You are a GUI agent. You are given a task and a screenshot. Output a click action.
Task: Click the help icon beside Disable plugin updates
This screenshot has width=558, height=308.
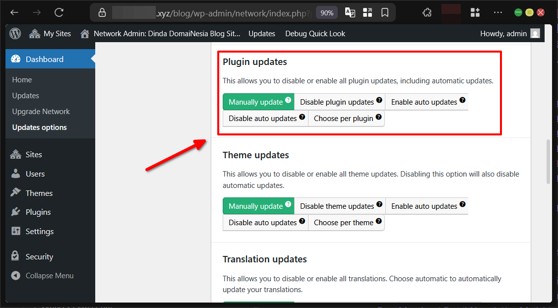(x=380, y=99)
